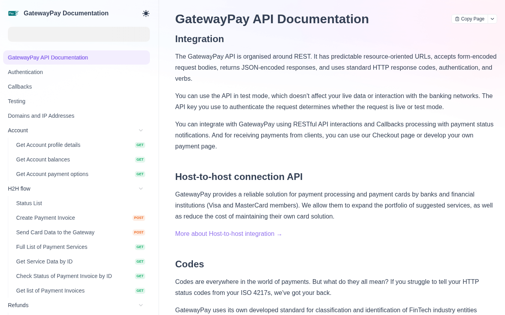Collapse the Account section chevron
This screenshot has height=315, width=505.
click(x=141, y=130)
